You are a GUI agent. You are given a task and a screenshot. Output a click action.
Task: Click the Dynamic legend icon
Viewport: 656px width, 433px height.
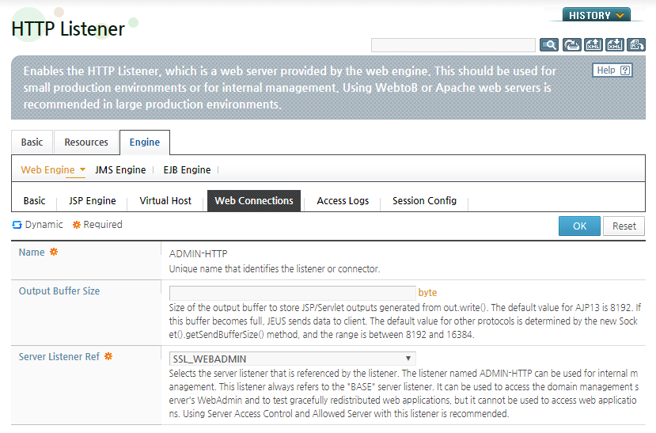[x=17, y=225]
